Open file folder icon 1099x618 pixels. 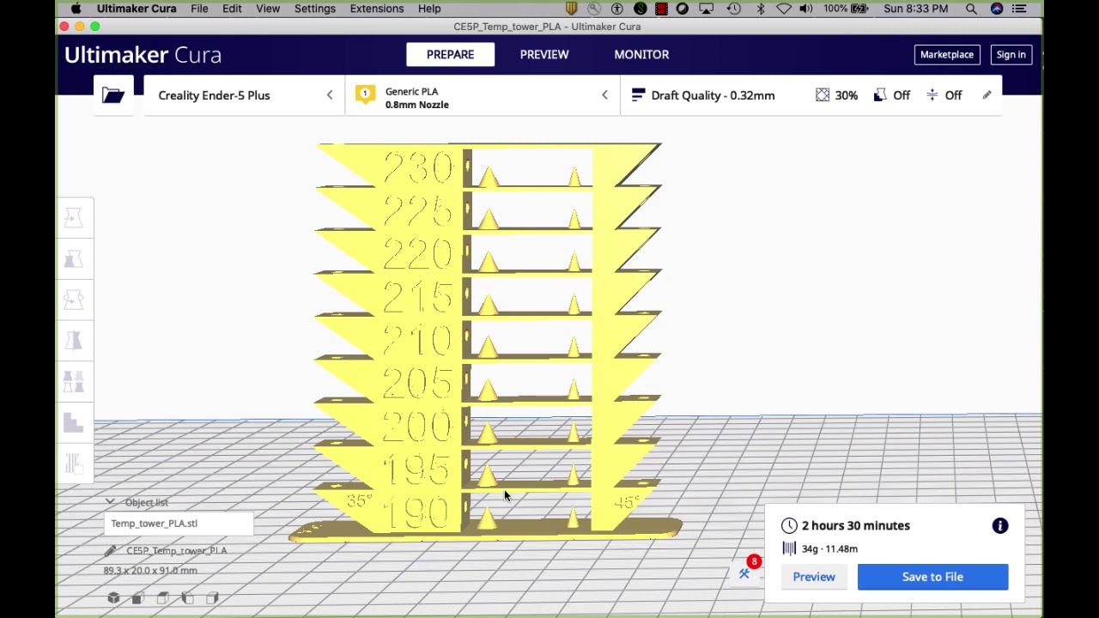[x=113, y=95]
